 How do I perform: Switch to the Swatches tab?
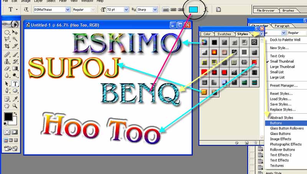[224, 34]
